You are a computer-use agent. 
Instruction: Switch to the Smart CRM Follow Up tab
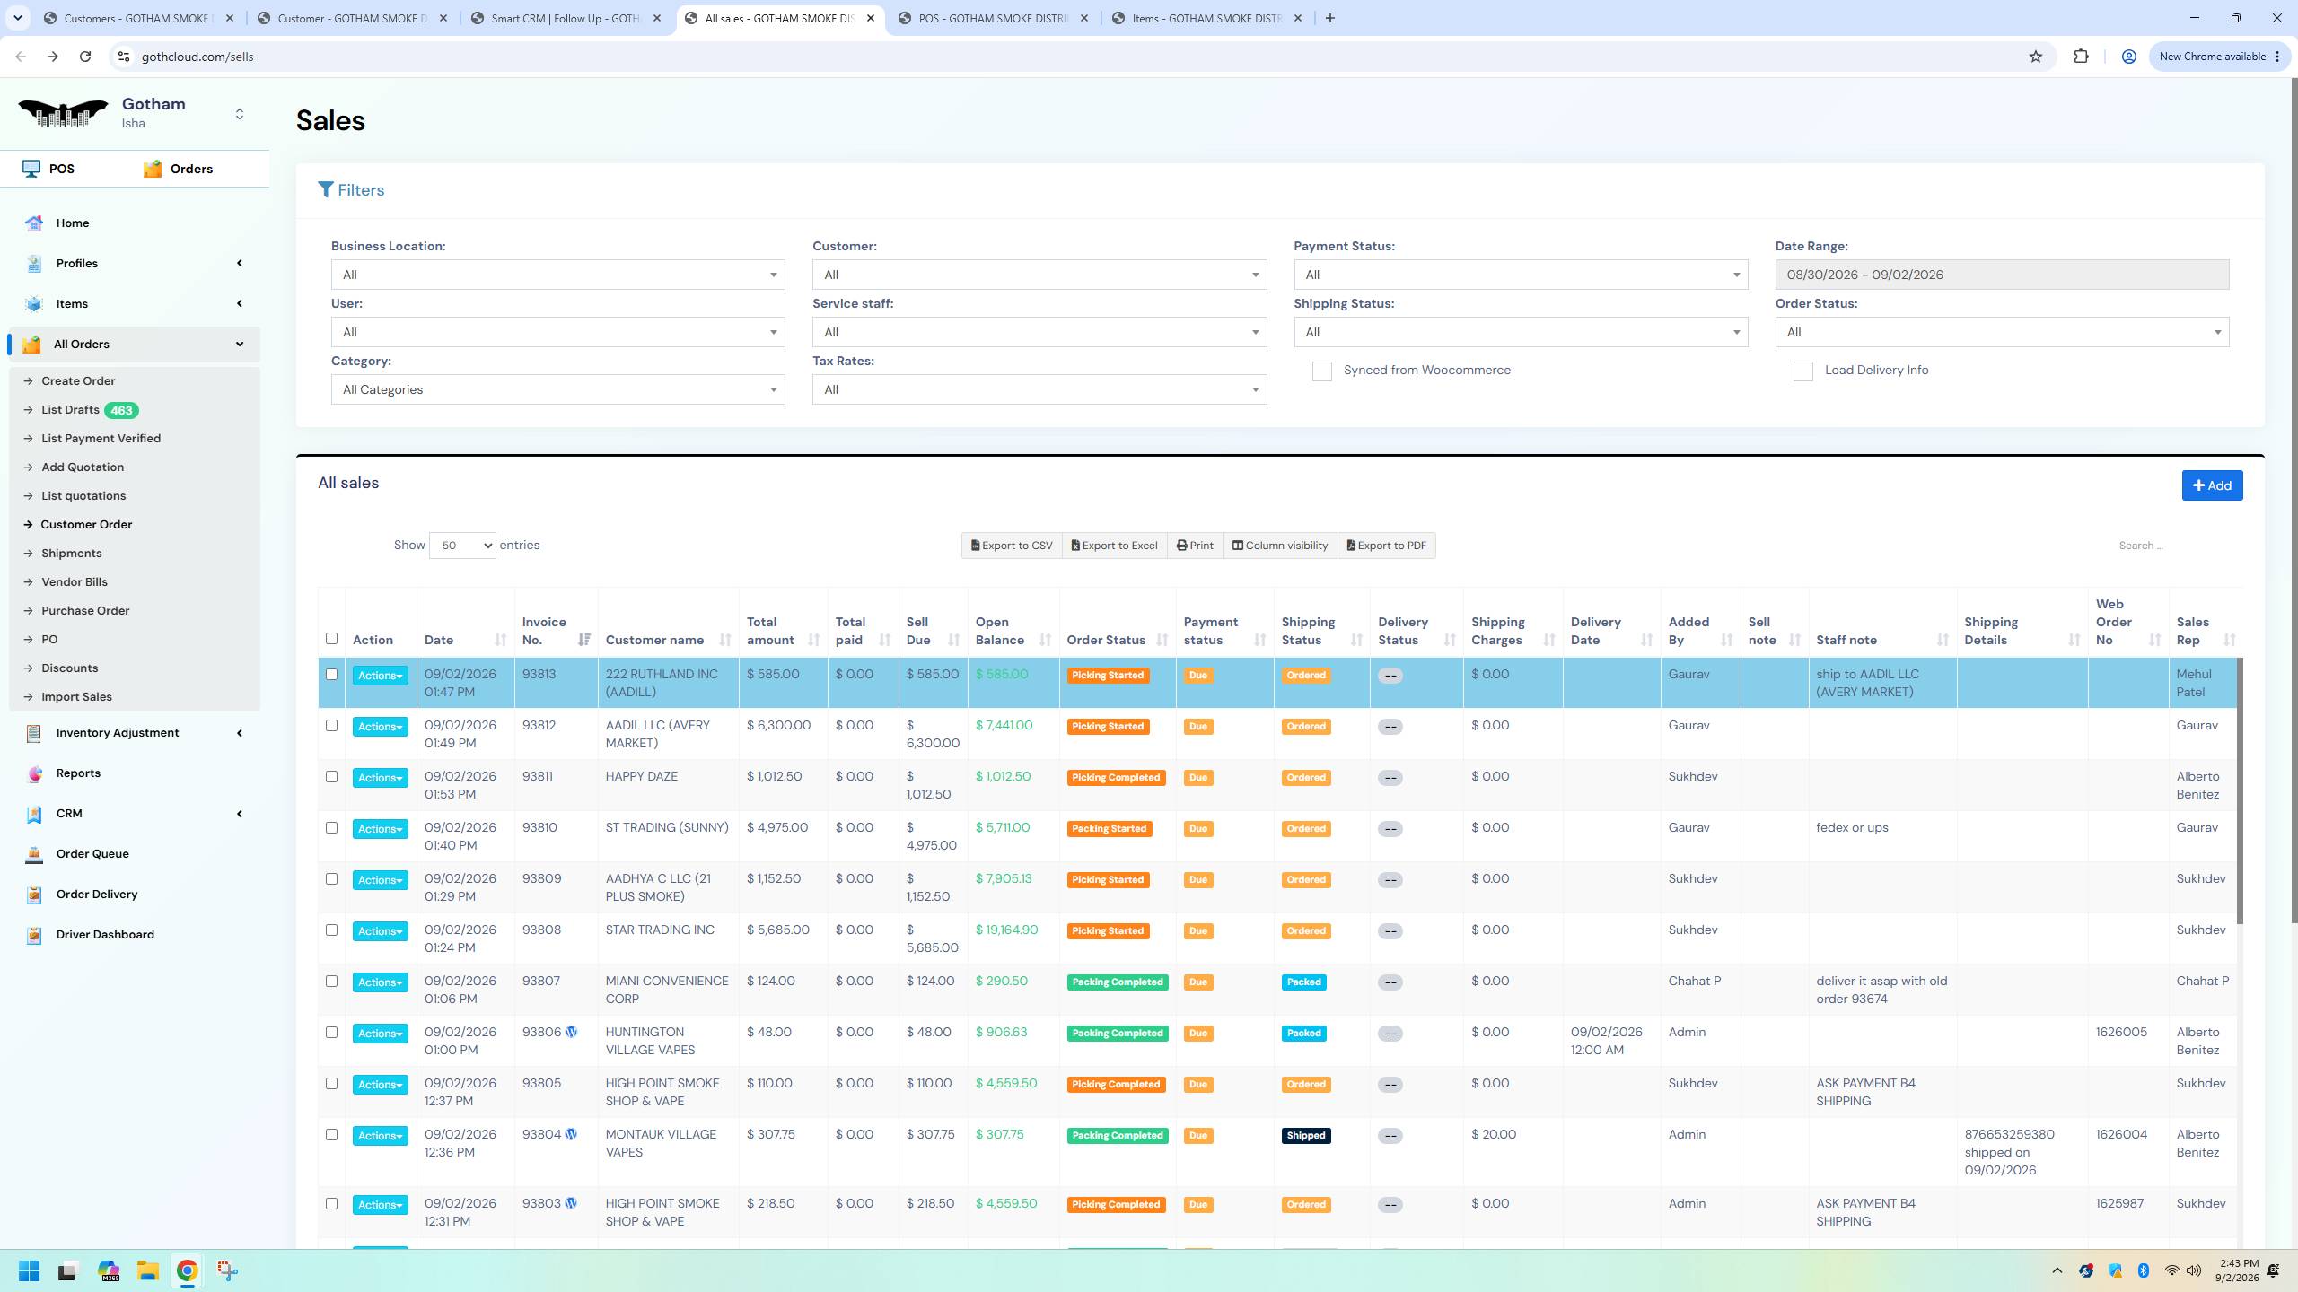[567, 18]
